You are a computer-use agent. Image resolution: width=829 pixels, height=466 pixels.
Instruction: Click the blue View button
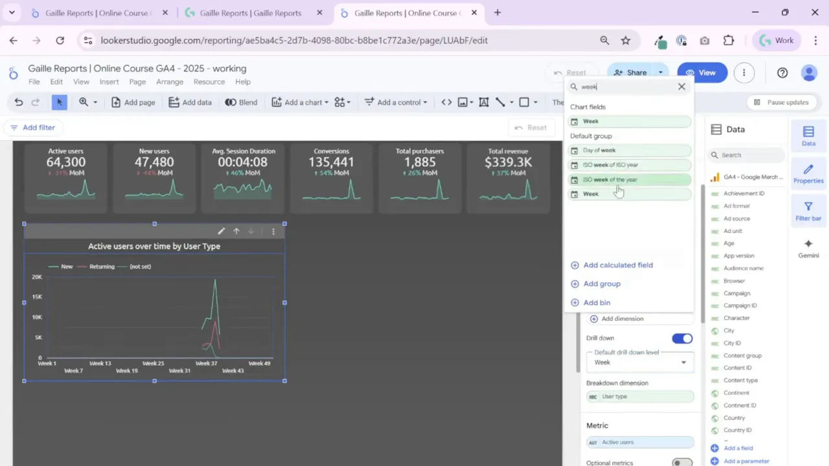[x=701, y=72]
